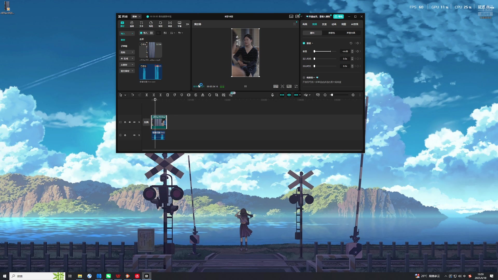Viewport: 498px width, 280px height.
Task: Expand more tools with double chevron
Action: [187, 24]
